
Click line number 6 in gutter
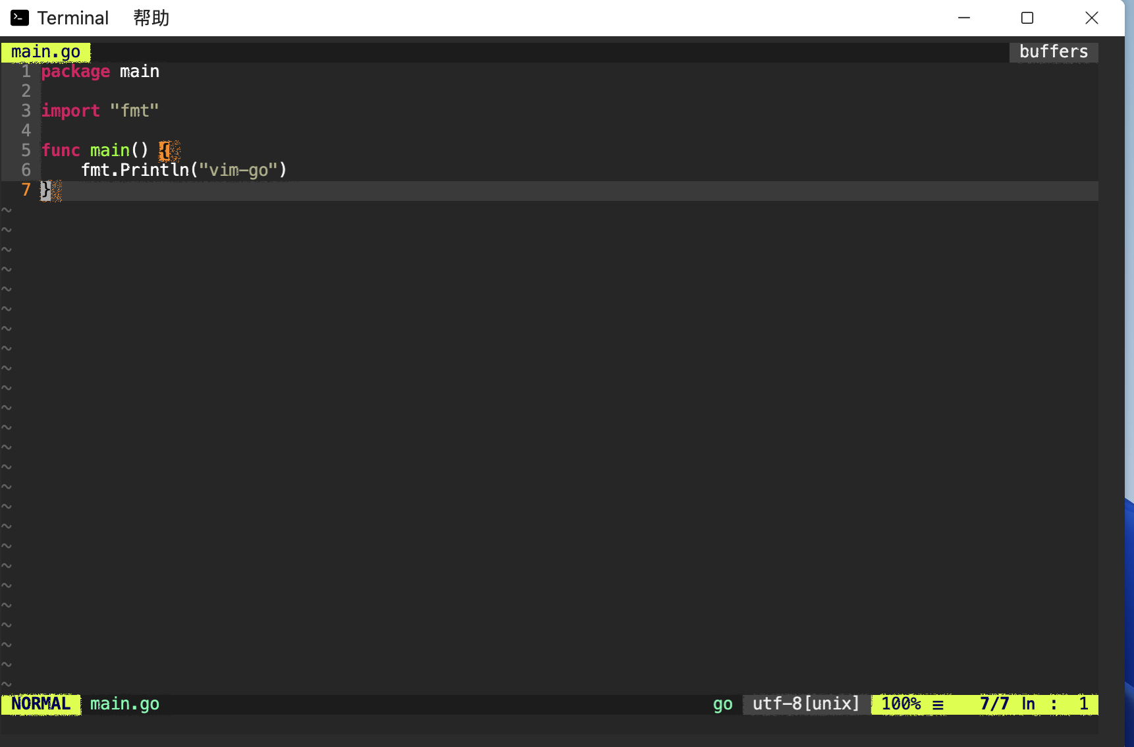tap(26, 170)
